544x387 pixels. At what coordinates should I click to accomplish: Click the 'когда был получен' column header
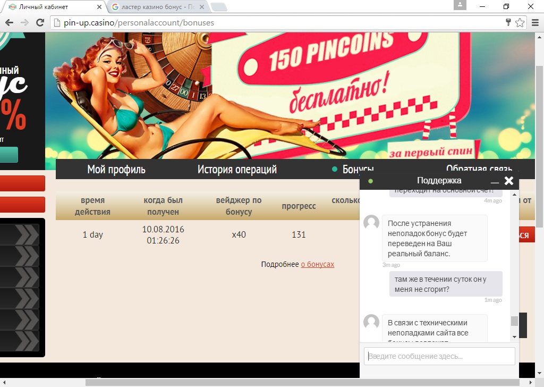pyautogui.click(x=163, y=206)
